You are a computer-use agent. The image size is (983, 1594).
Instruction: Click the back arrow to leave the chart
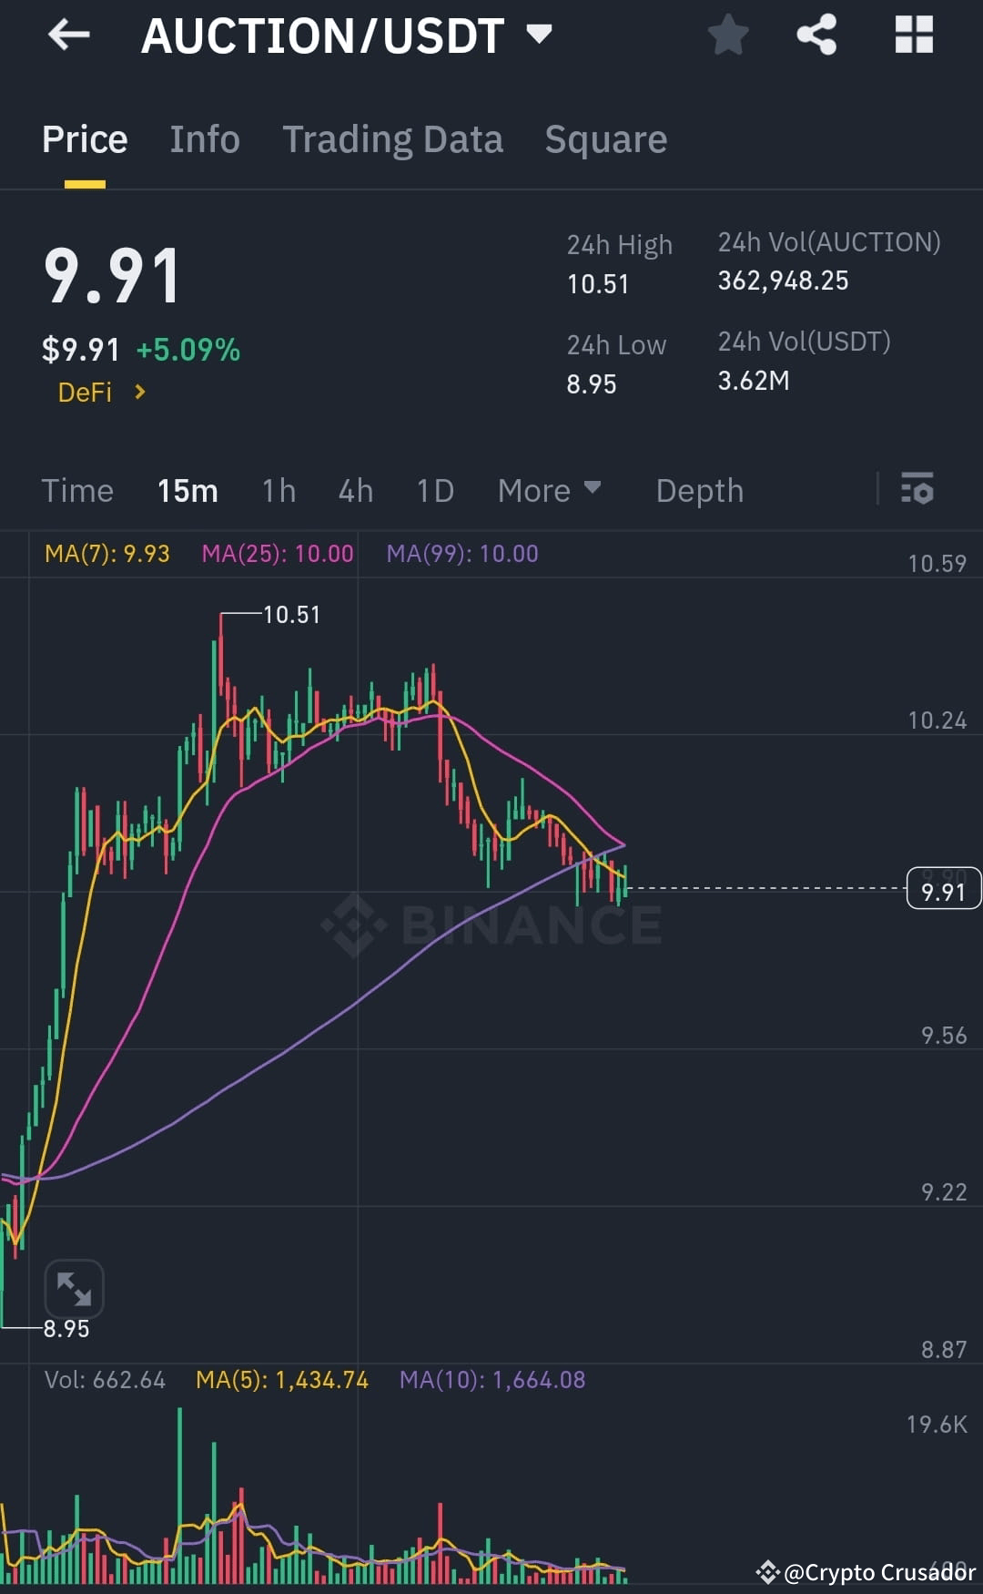coord(68,36)
